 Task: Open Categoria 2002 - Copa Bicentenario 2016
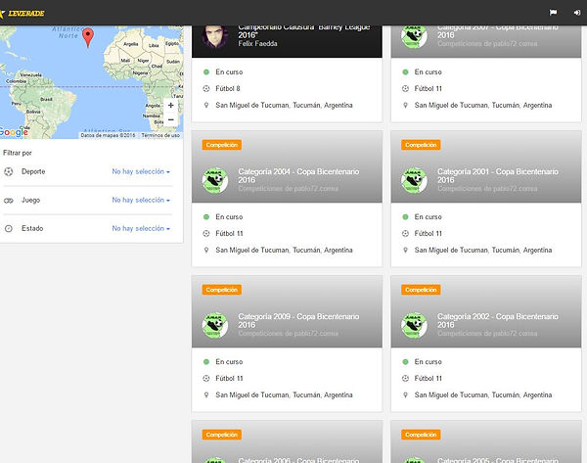click(498, 321)
